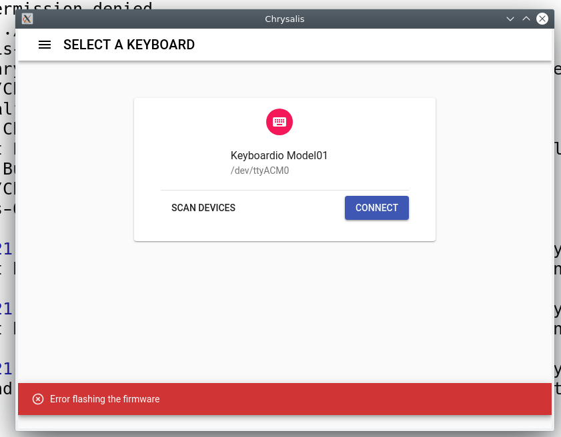Viewport: 561px width, 437px height.
Task: Click the Error flashing the firmware message
Action: pyautogui.click(x=105, y=399)
